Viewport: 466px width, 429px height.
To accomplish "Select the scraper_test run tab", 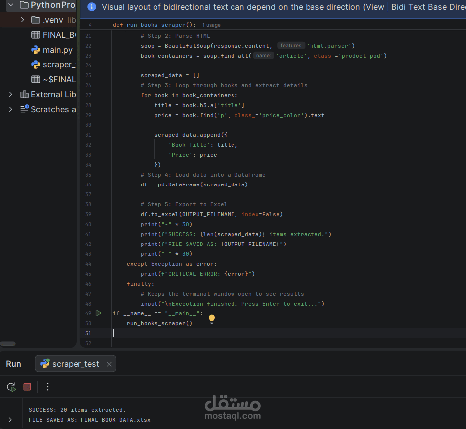I will [76, 364].
